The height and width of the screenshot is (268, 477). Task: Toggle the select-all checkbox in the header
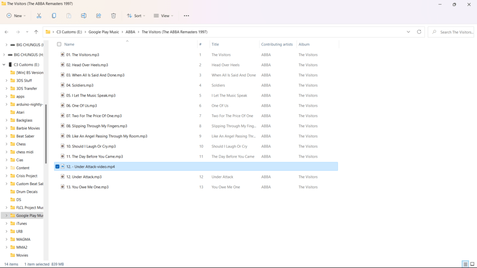pyautogui.click(x=59, y=44)
